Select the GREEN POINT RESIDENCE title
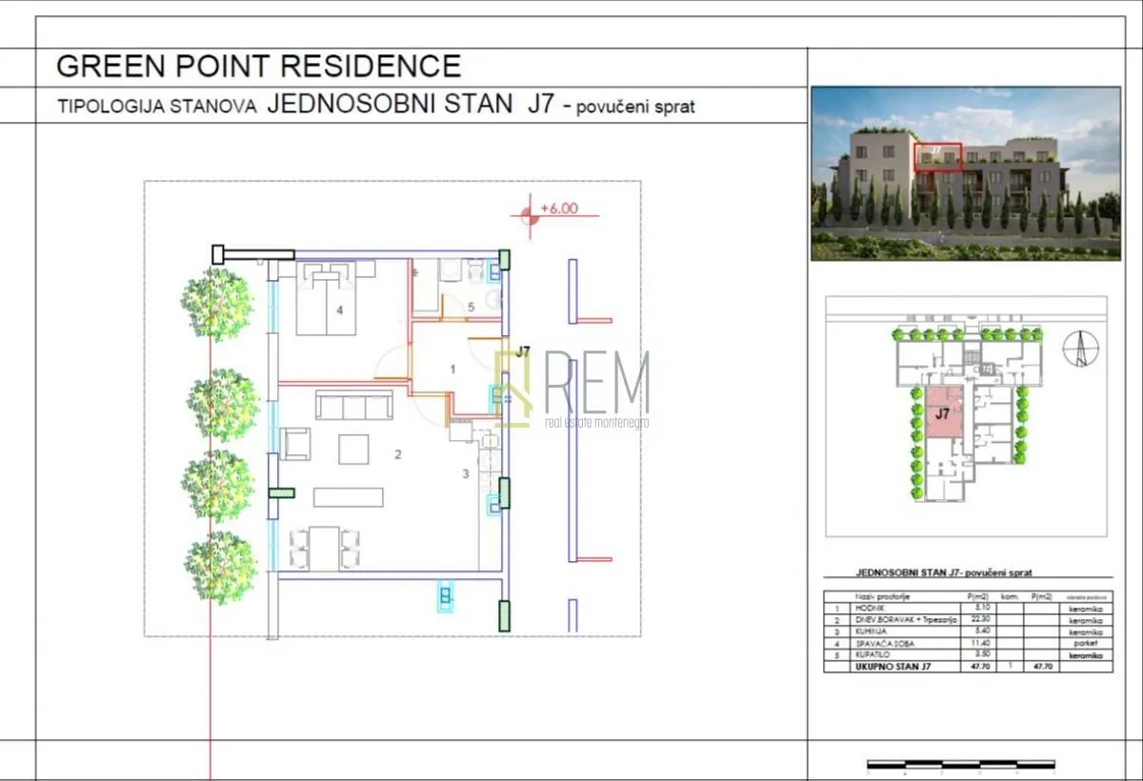The image size is (1143, 781). 258,66
